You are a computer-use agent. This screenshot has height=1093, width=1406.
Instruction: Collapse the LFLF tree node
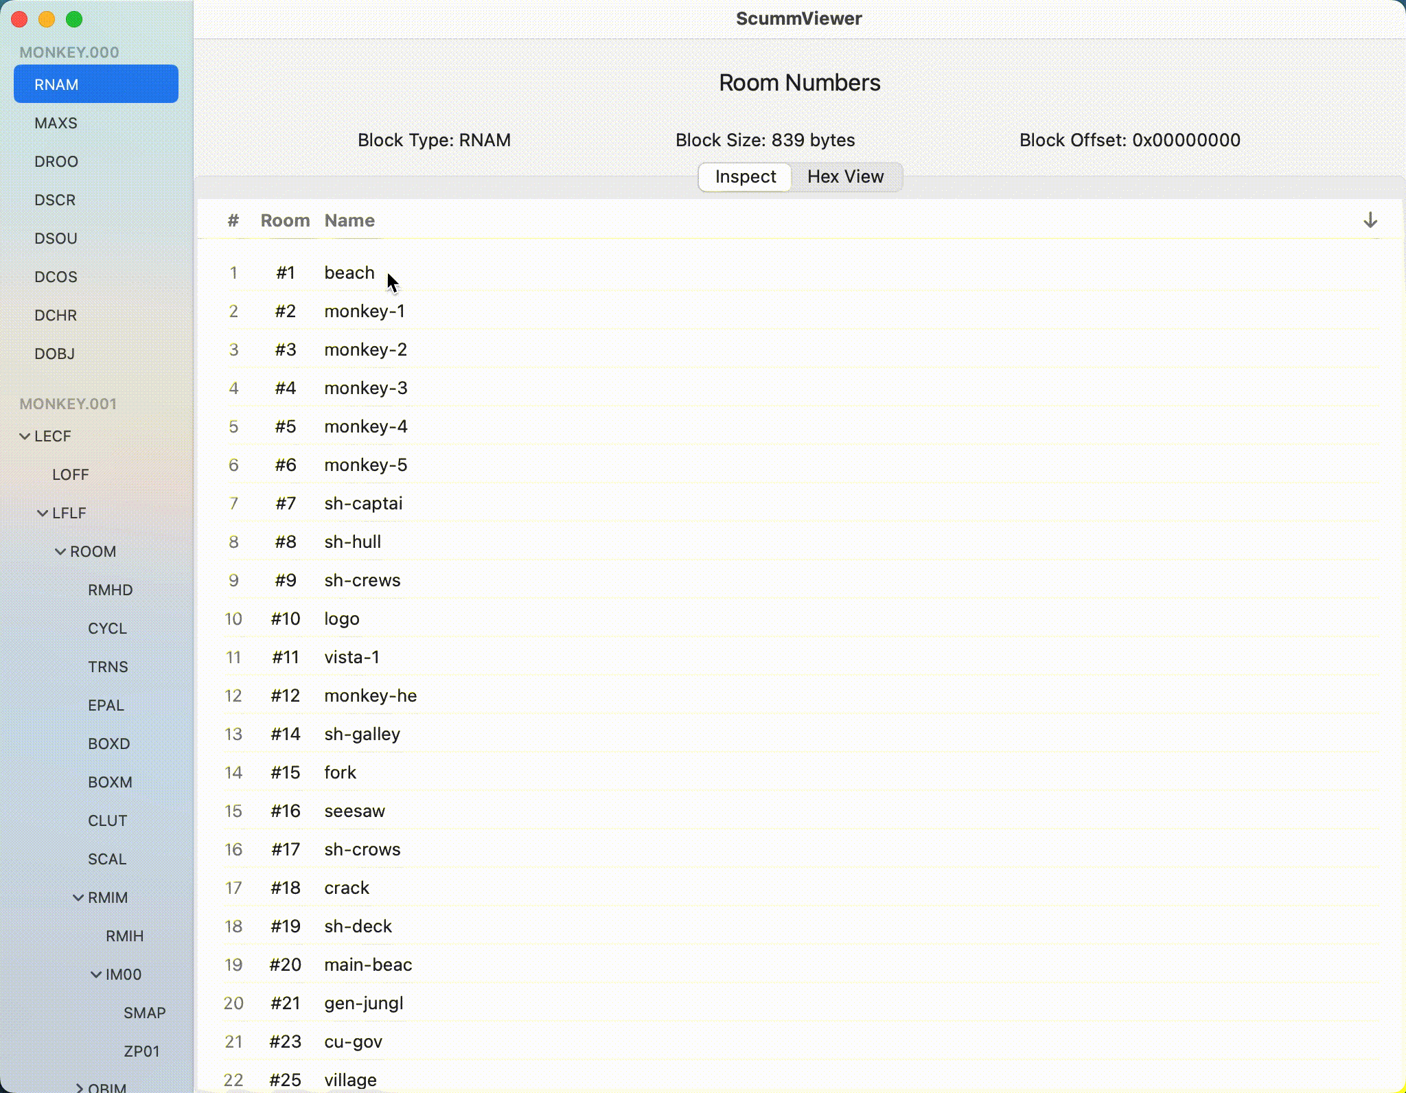[43, 514]
